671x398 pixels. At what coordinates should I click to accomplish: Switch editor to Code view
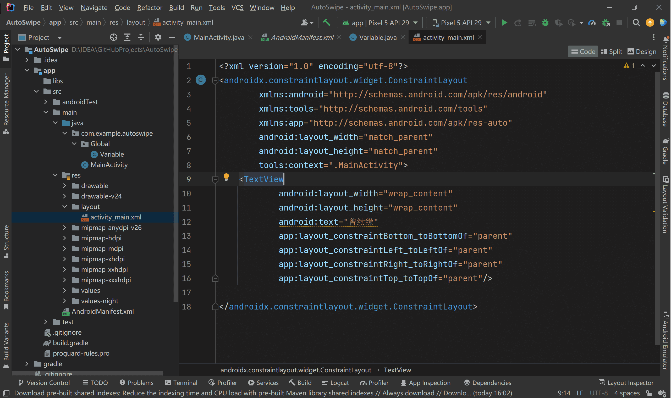click(x=583, y=52)
